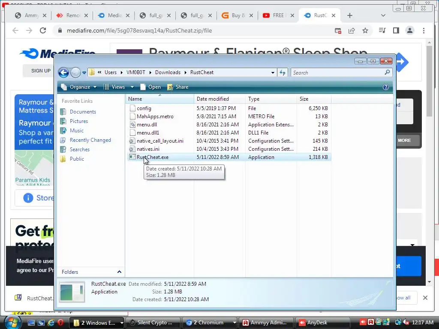Image resolution: width=439 pixels, height=329 pixels.
Task: Open Silent Crypto taskbar item
Action: [x=153, y=323]
